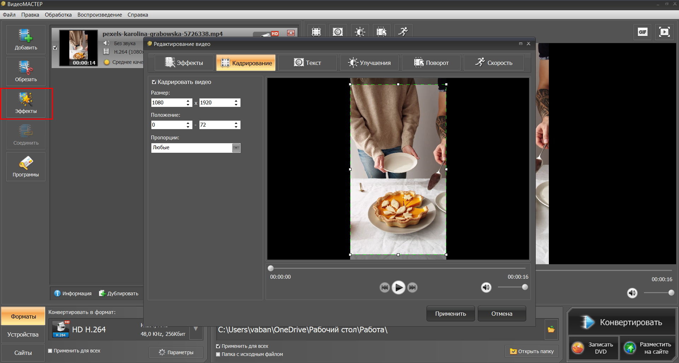Open the Правка menu

30,15
